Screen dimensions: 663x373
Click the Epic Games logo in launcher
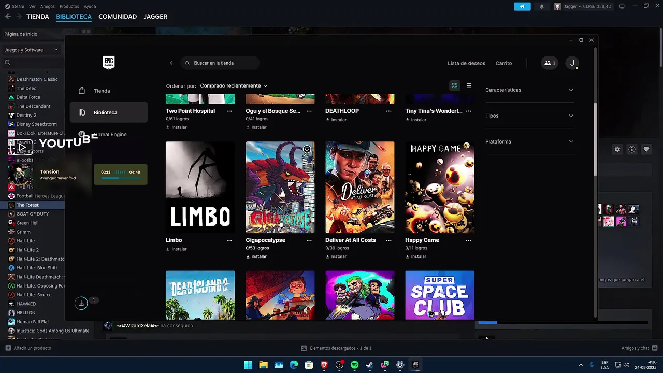point(108,63)
